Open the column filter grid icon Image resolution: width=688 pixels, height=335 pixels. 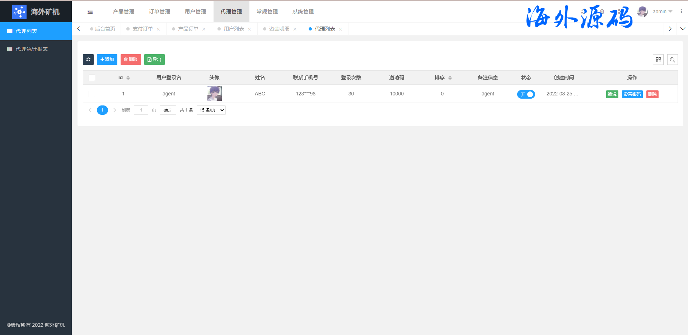click(658, 60)
